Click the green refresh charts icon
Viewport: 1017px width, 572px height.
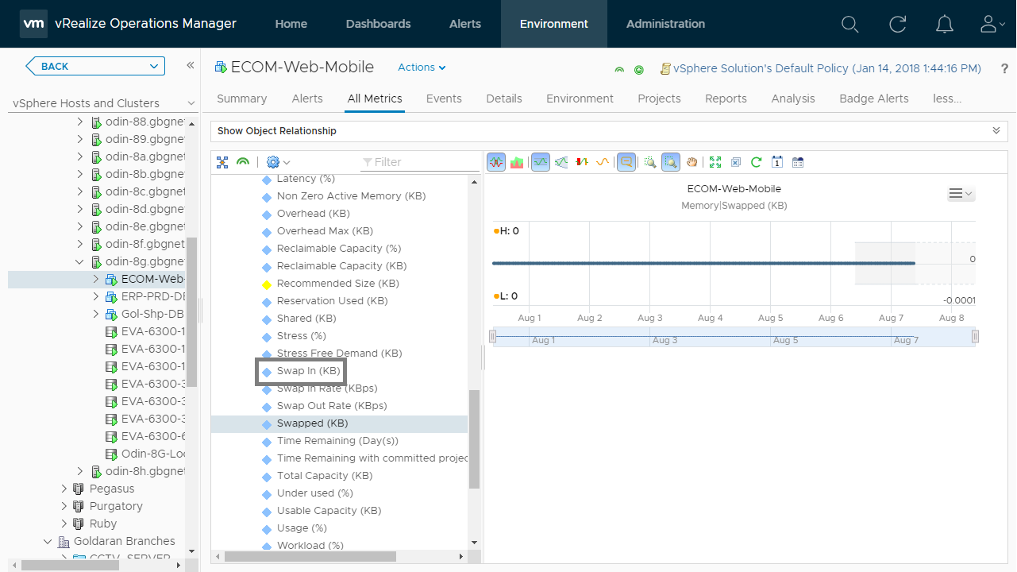pyautogui.click(x=757, y=162)
